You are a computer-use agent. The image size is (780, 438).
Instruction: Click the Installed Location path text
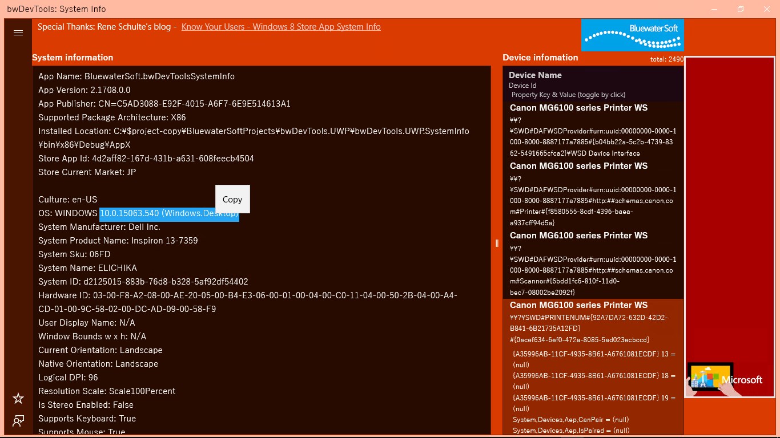click(254, 138)
